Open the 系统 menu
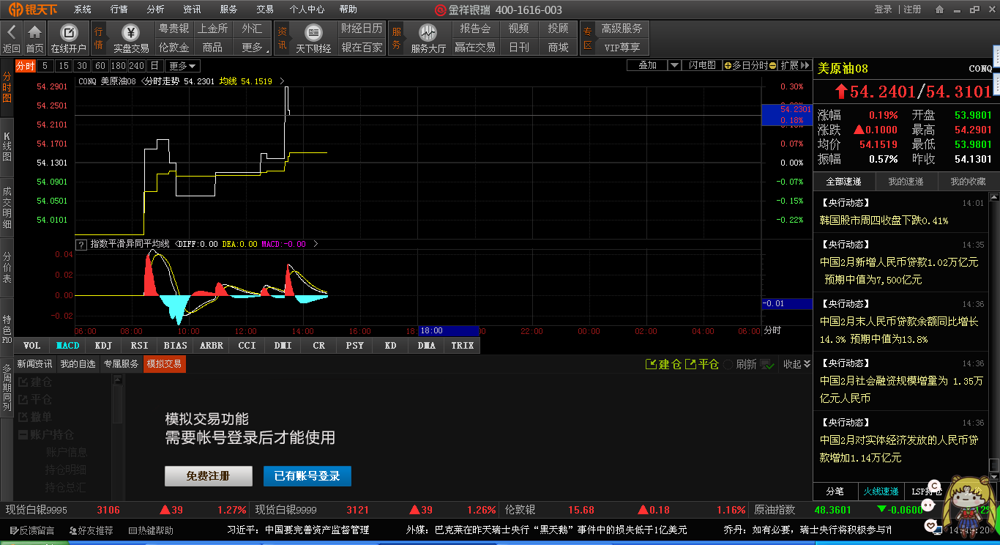The width and height of the screenshot is (1000, 545). point(83,10)
